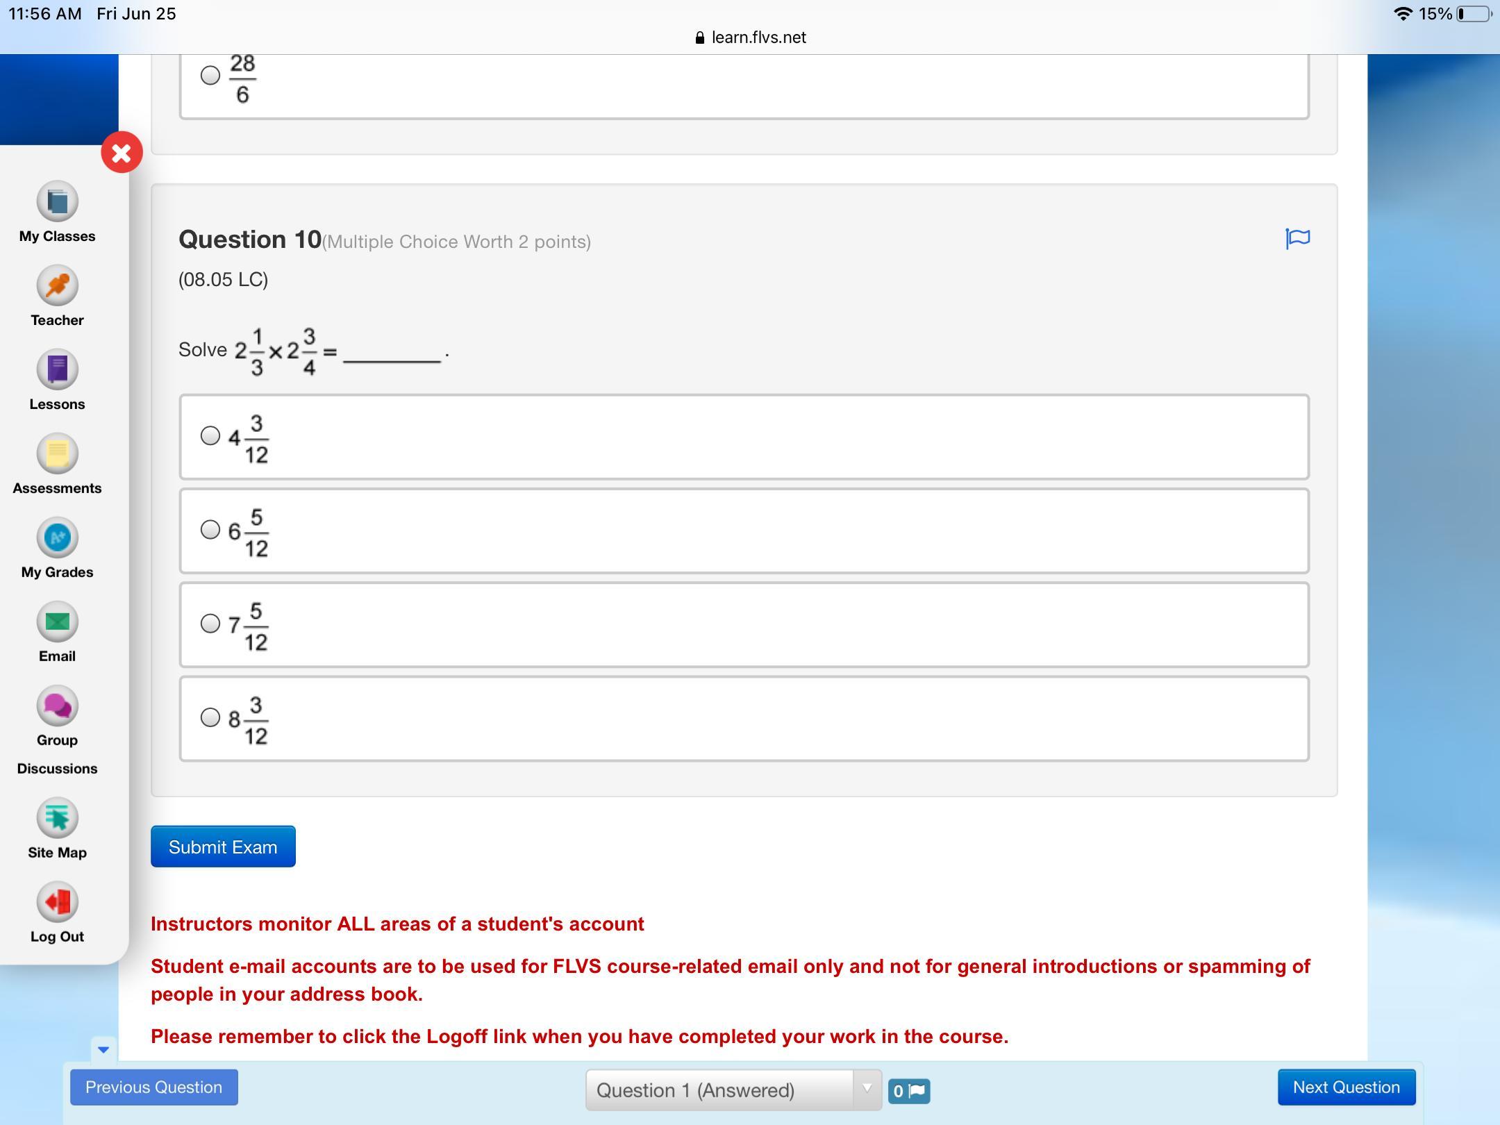The height and width of the screenshot is (1125, 1500).
Task: Open My Classes from sidebar
Action: point(57,202)
